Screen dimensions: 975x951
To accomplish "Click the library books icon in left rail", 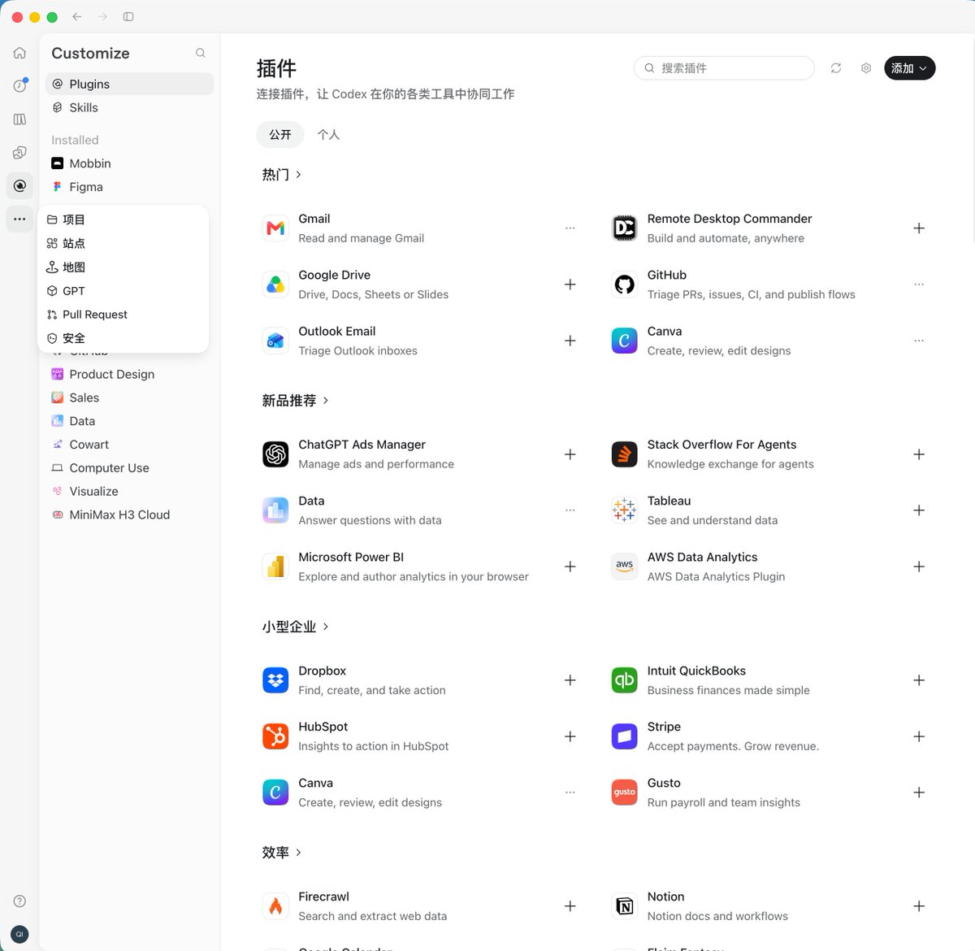I will [x=19, y=119].
